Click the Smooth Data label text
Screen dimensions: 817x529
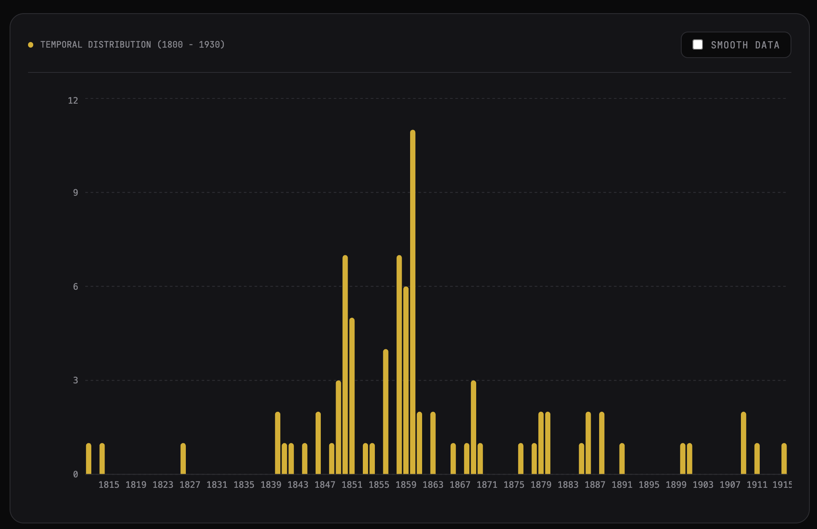coord(745,45)
